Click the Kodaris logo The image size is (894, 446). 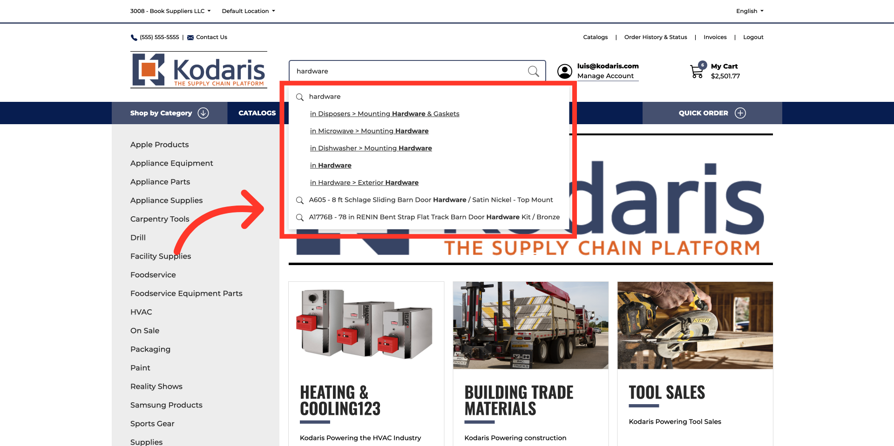199,70
